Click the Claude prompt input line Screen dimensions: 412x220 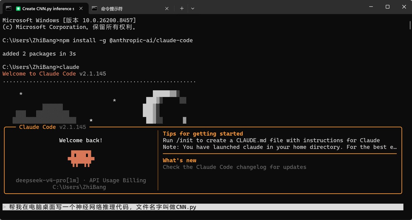click(203, 207)
